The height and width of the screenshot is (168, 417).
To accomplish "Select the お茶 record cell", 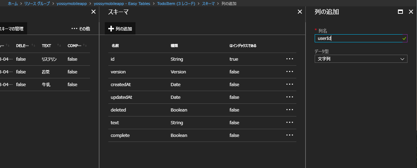I will (x=46, y=72).
